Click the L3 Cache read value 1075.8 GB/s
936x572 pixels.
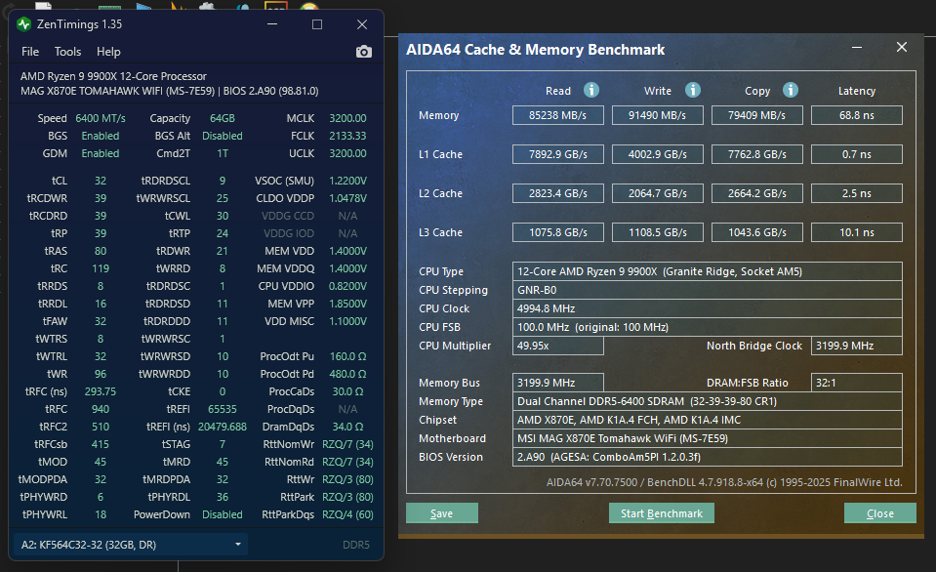click(x=558, y=232)
